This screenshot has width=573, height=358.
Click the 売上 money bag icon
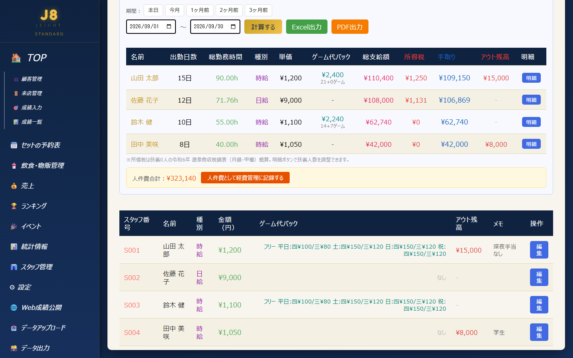[x=14, y=186]
